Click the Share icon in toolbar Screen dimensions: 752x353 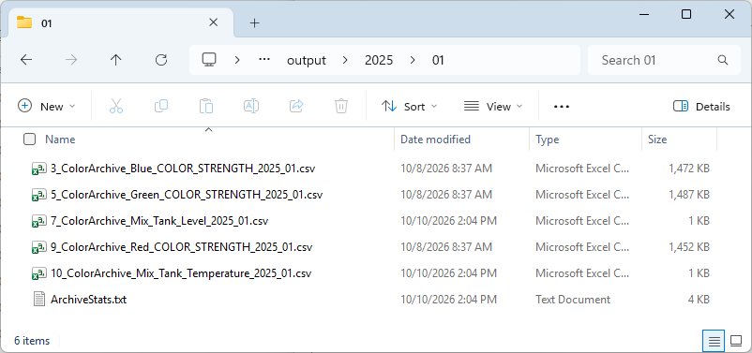297,107
